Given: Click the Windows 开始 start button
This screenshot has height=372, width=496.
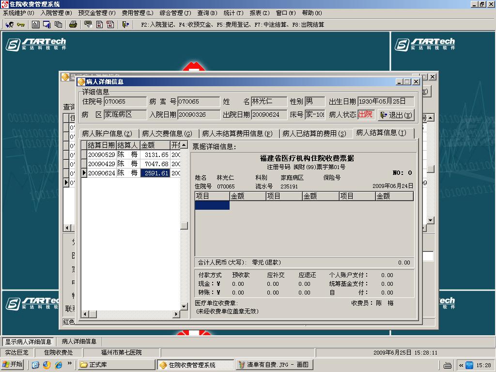Looking at the screenshot, I should click(x=13, y=365).
